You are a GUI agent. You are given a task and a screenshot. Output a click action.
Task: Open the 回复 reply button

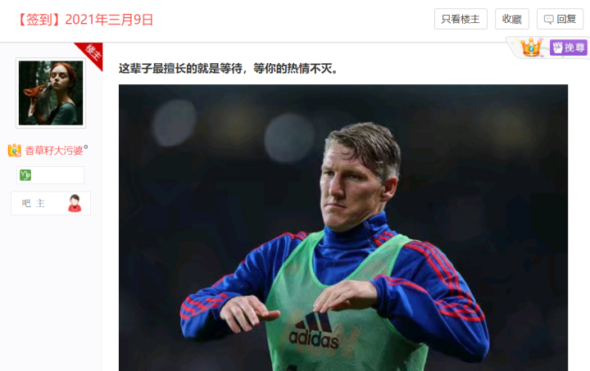tap(560, 19)
